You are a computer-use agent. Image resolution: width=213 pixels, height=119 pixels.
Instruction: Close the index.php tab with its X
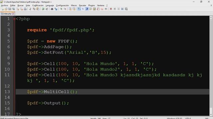(x=13, y=14)
